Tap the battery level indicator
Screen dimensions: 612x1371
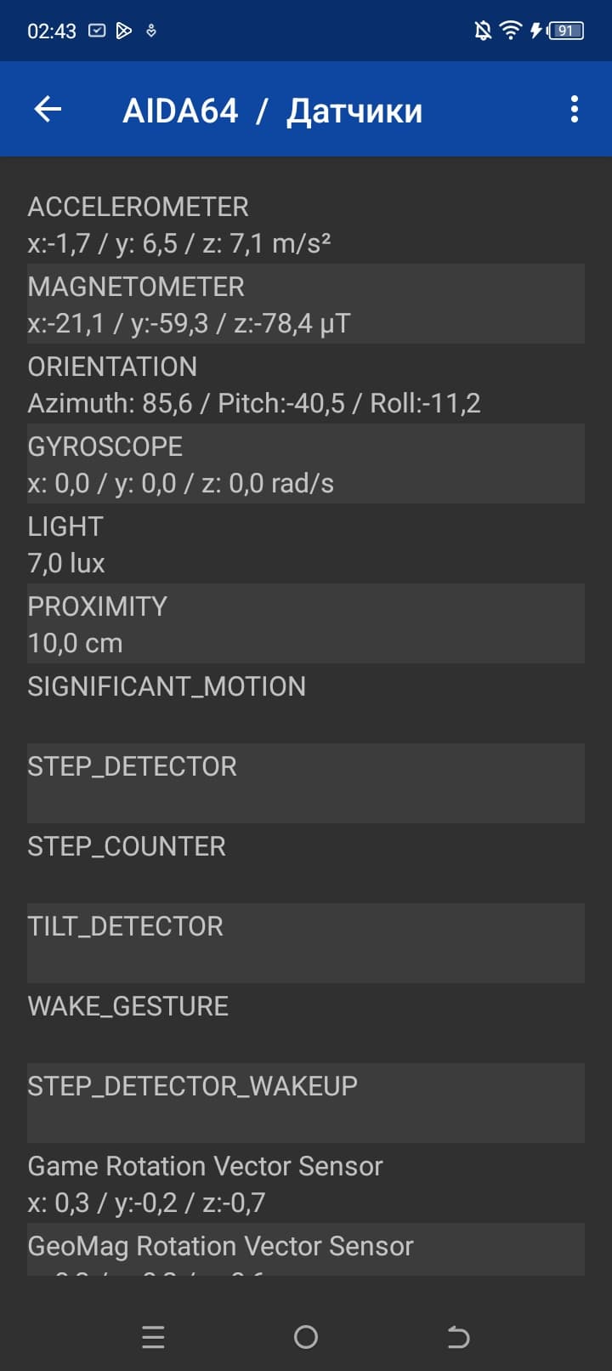(565, 31)
